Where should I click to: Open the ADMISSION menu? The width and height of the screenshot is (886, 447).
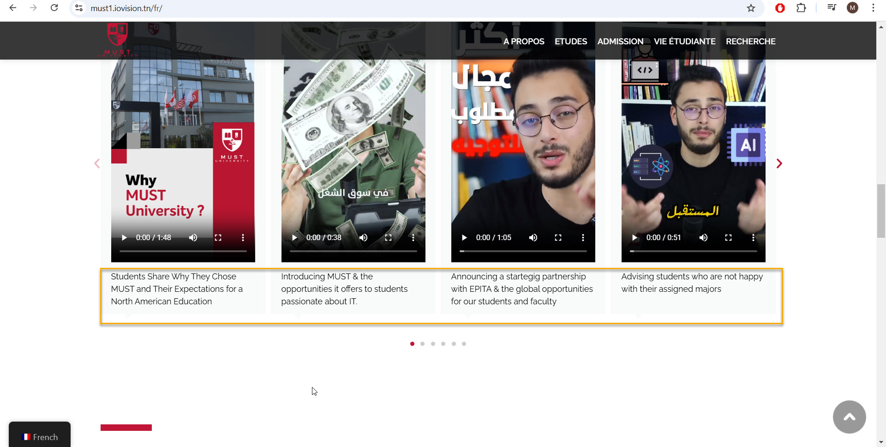(620, 42)
